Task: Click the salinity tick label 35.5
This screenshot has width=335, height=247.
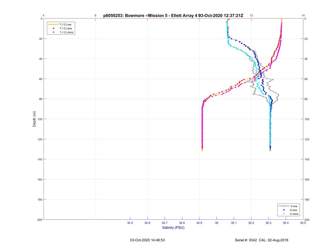Action: [x=303, y=223]
